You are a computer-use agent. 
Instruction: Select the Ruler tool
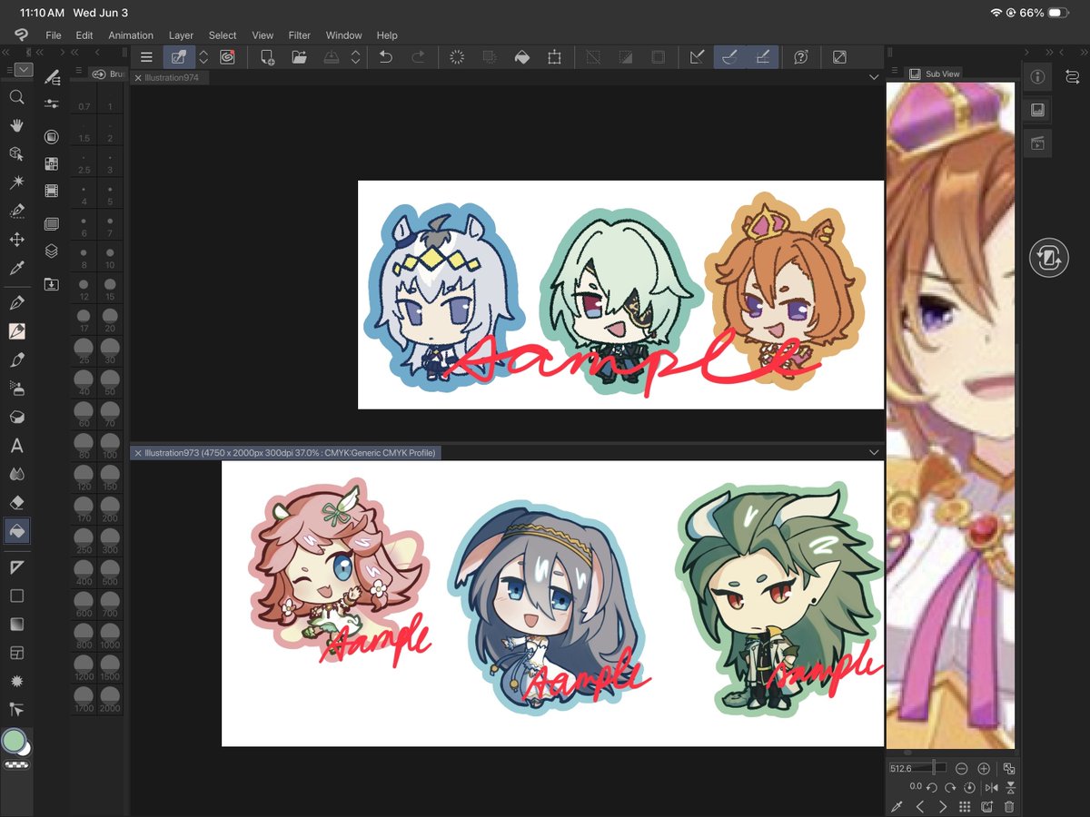tap(16, 567)
